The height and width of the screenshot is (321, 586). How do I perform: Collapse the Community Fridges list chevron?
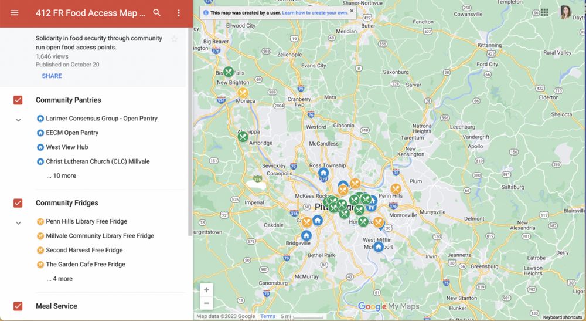tap(18, 223)
